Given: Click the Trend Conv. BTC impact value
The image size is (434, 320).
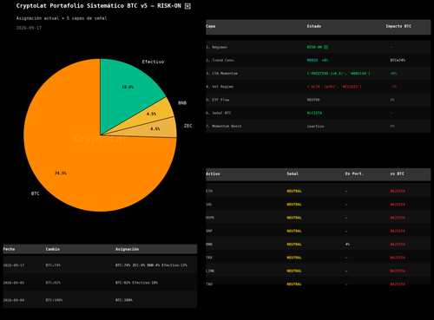Looking at the screenshot, I should (398, 61).
